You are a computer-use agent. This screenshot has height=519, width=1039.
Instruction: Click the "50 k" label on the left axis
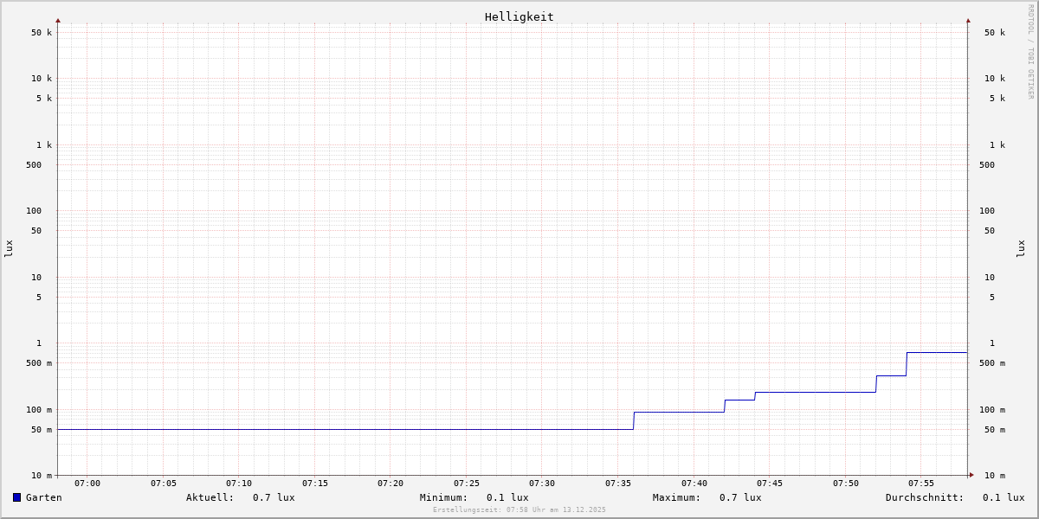pos(42,33)
